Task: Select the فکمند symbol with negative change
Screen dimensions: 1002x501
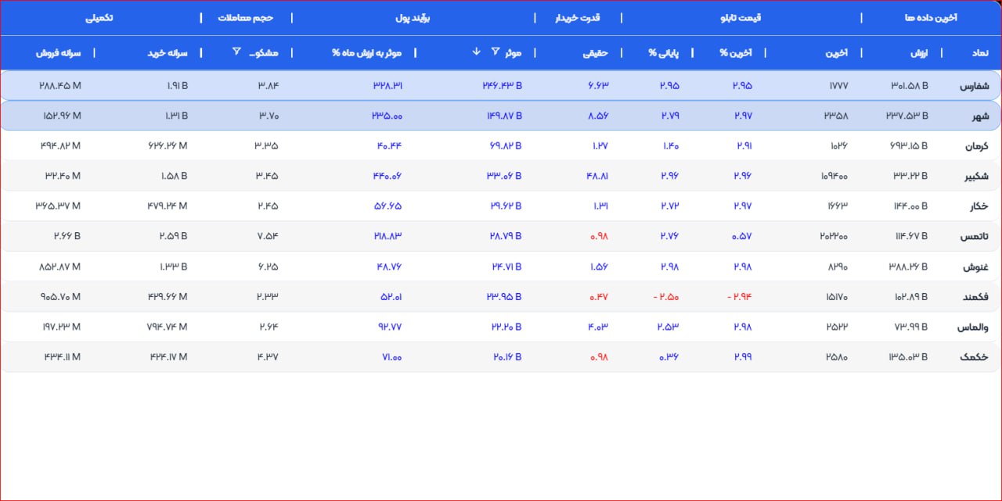Action: click(x=975, y=298)
